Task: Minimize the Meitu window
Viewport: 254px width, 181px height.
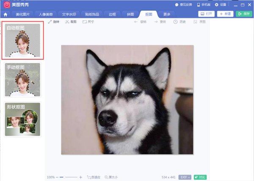Action: click(x=236, y=5)
